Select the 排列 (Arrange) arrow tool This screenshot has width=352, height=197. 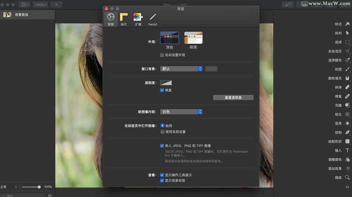(347, 33)
